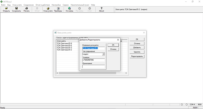Close the Добавить/Редактировать dialog
Viewport: 203px width, 109px height.
[x=118, y=40]
